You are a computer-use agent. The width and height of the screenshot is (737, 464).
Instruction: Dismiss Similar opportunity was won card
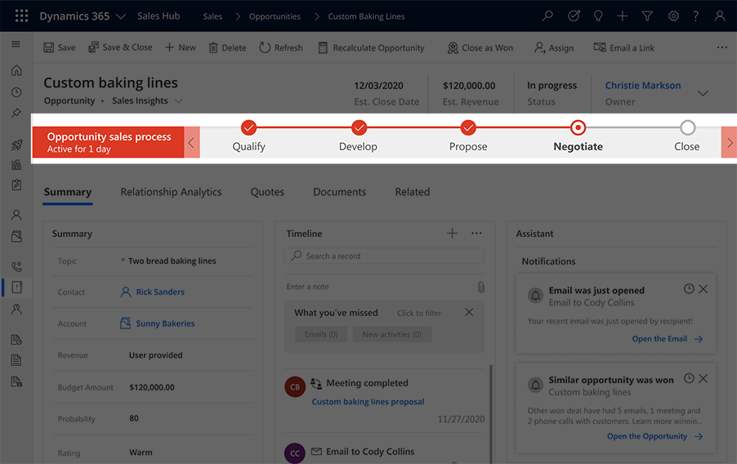click(703, 378)
